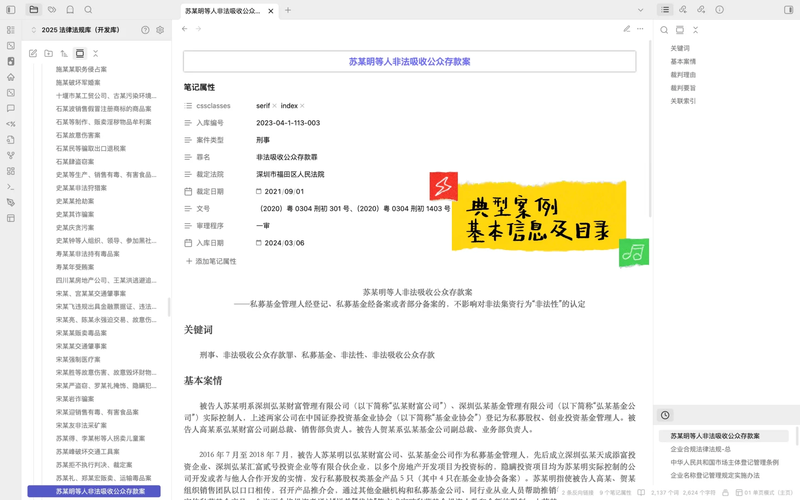Screen dimensions: 800x500
Task: Open the document history clock icon
Action: click(x=665, y=415)
